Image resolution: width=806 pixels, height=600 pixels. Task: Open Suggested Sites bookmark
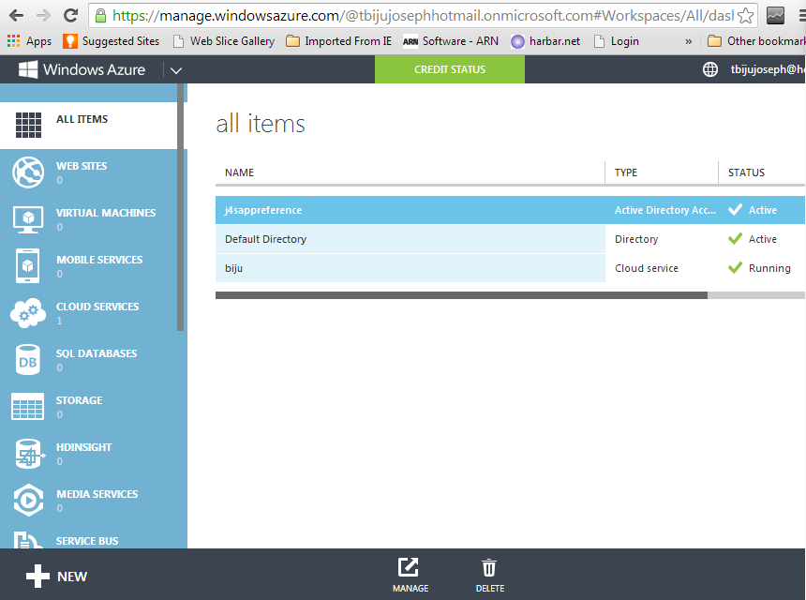pos(111,41)
